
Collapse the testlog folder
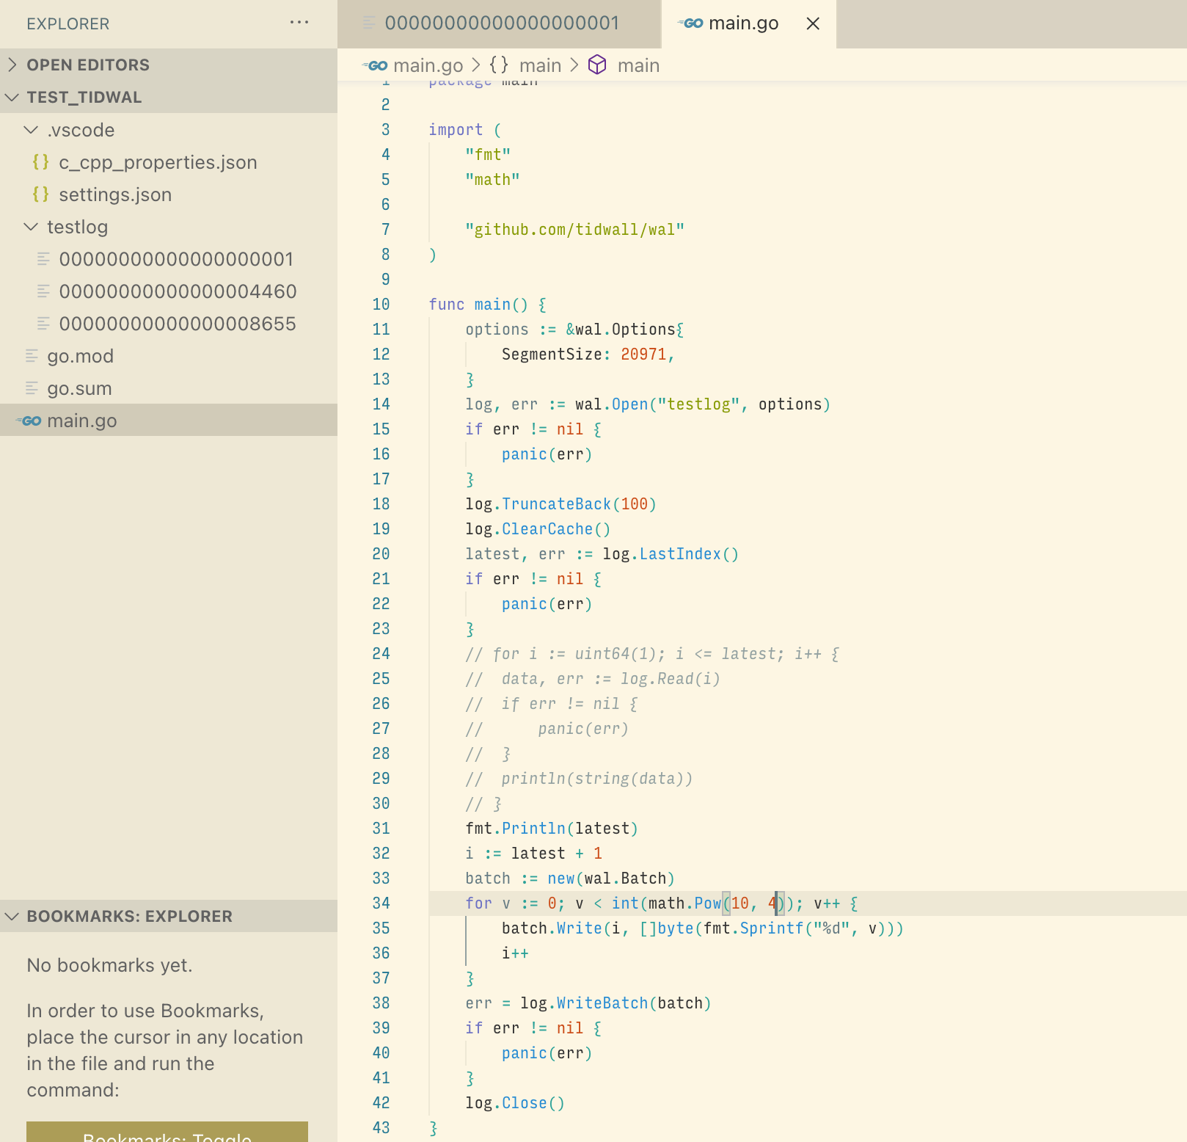(31, 227)
